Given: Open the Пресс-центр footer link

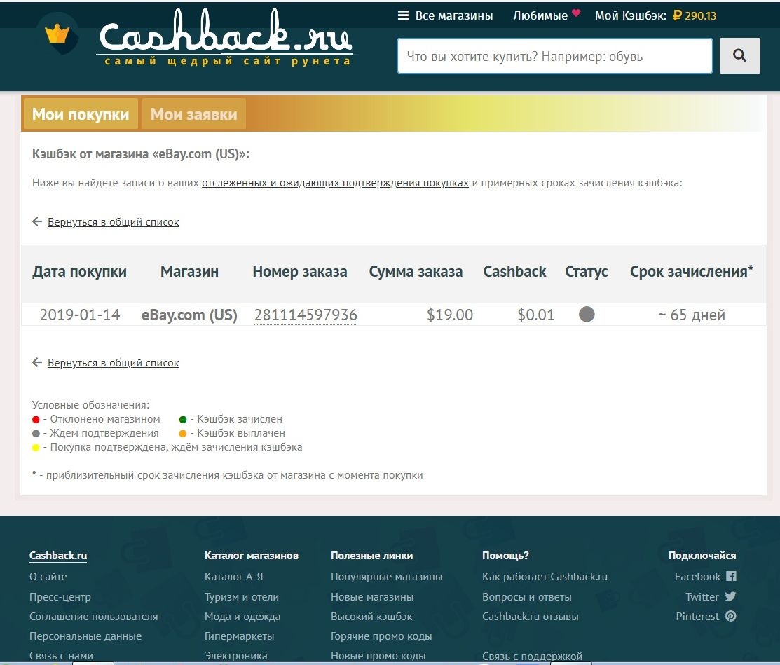Looking at the screenshot, I should [60, 597].
